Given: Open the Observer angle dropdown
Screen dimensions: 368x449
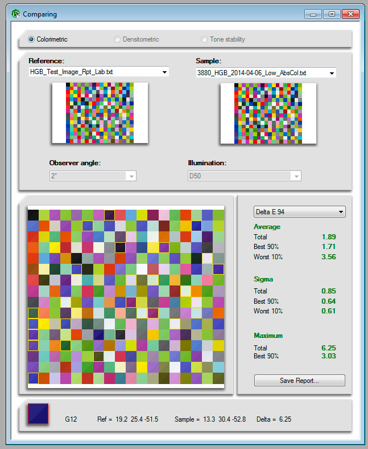Looking at the screenshot, I should 131,176.
